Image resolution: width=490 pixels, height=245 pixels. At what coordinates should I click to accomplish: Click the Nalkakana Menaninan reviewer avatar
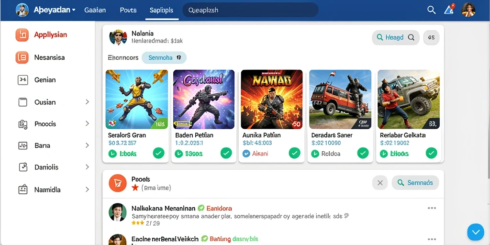(118, 212)
